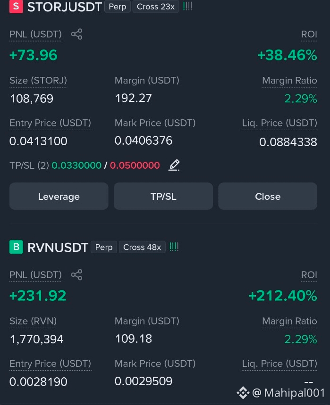Tap RVNUSDT PNL (USDT) label
This screenshot has width=330, height=405.
pos(35,275)
